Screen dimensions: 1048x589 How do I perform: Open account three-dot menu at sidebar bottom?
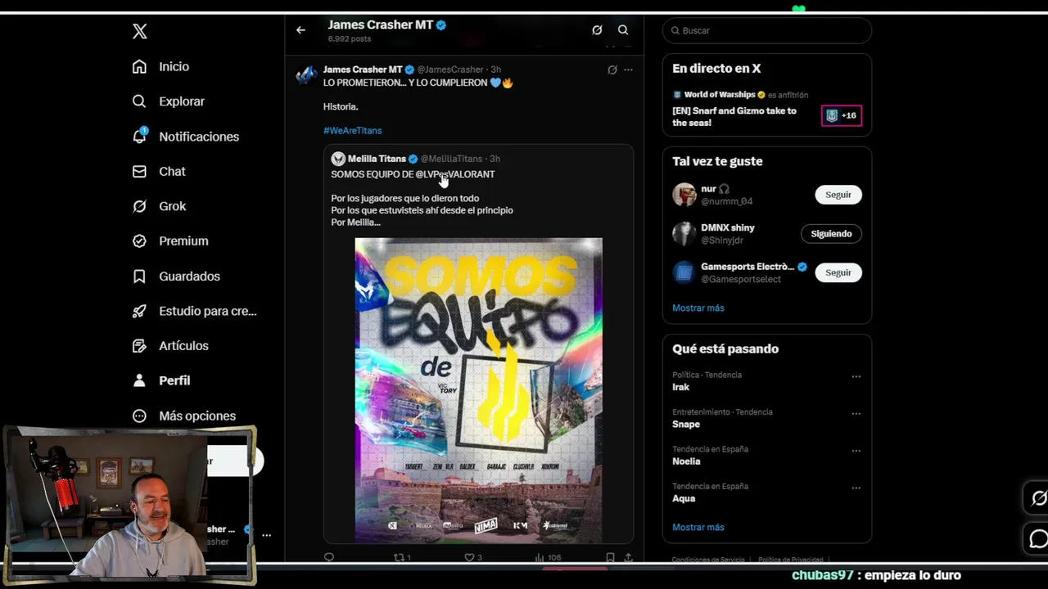(266, 535)
